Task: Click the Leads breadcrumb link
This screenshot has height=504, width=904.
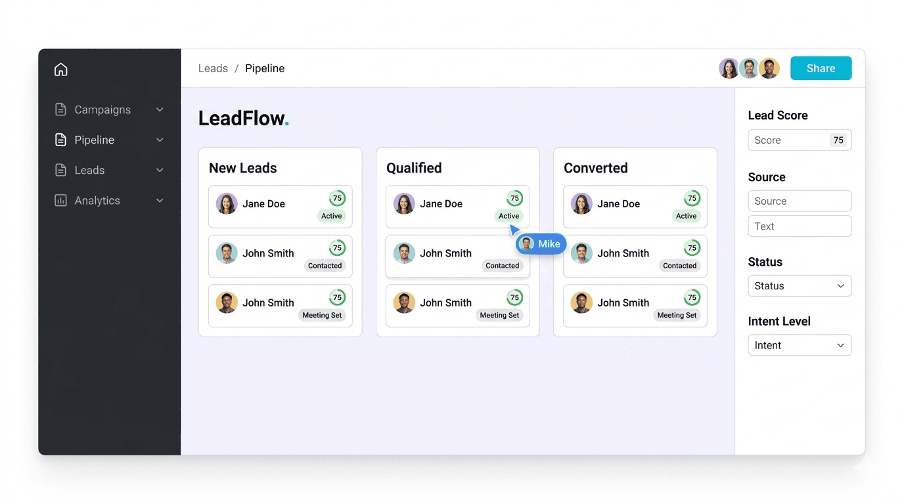Action: [x=213, y=68]
